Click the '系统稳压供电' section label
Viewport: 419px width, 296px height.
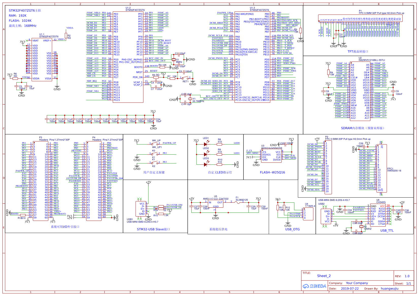coord(218,229)
